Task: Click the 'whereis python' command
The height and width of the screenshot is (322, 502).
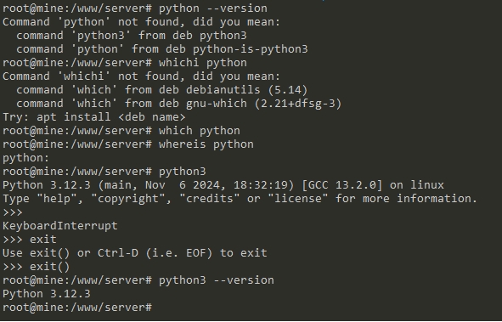Action: coord(206,144)
